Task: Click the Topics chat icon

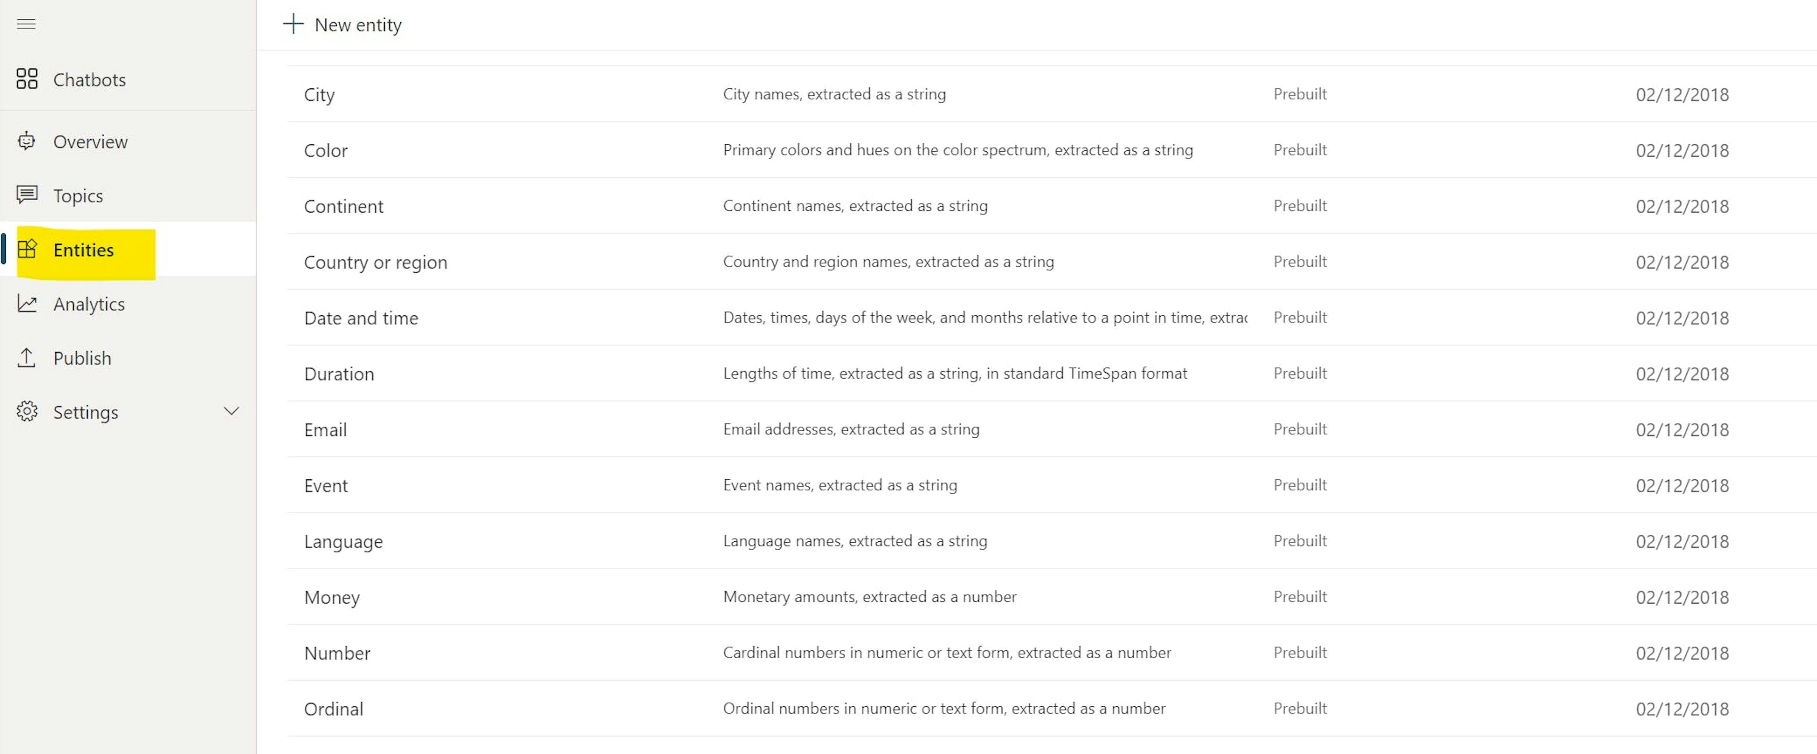Action: tap(27, 194)
